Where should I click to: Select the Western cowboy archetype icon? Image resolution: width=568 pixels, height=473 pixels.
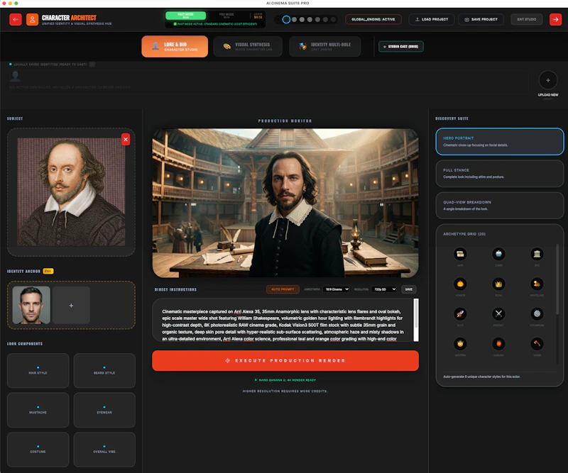(460, 343)
